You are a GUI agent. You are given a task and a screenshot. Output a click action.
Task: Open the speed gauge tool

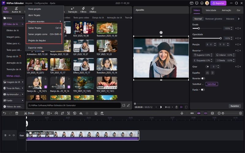[56, 113]
